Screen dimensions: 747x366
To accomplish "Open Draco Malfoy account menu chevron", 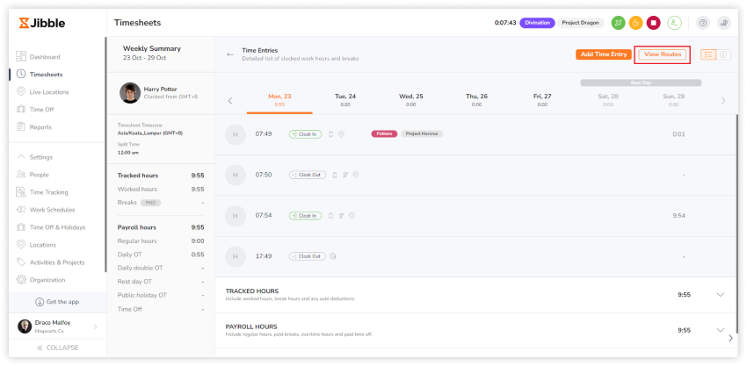I will tap(95, 327).
